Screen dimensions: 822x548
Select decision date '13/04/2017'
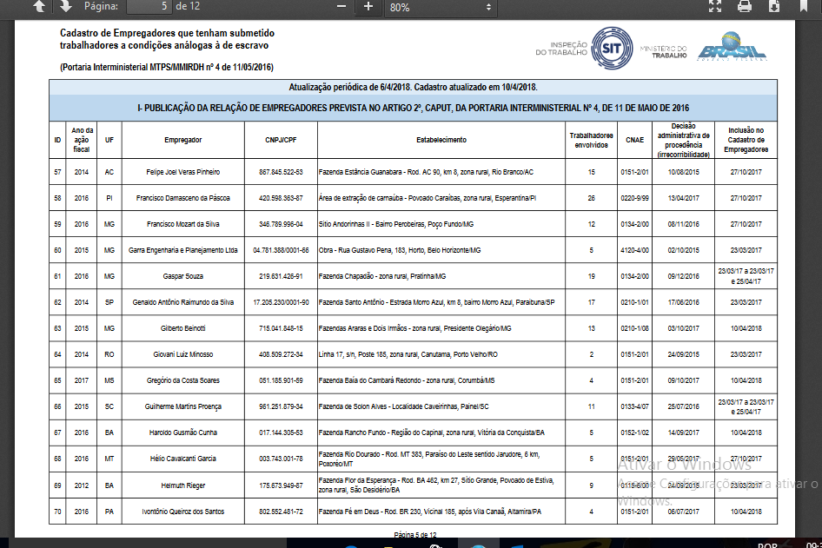[x=684, y=198]
